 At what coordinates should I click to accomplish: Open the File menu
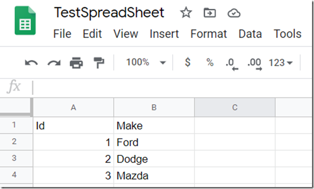62,34
